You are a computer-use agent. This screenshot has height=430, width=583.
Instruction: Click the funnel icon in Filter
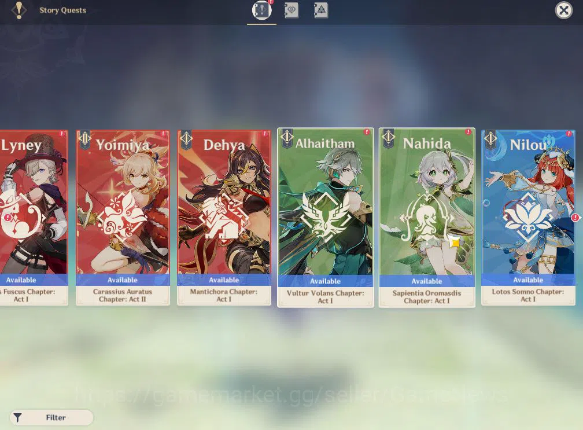pos(17,418)
